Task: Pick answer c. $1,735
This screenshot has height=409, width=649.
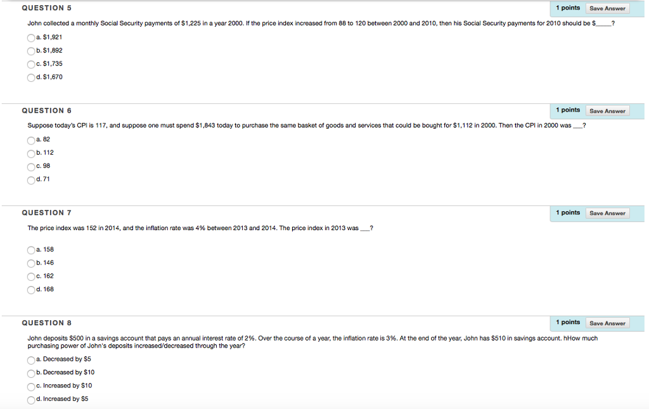Action: (30, 64)
